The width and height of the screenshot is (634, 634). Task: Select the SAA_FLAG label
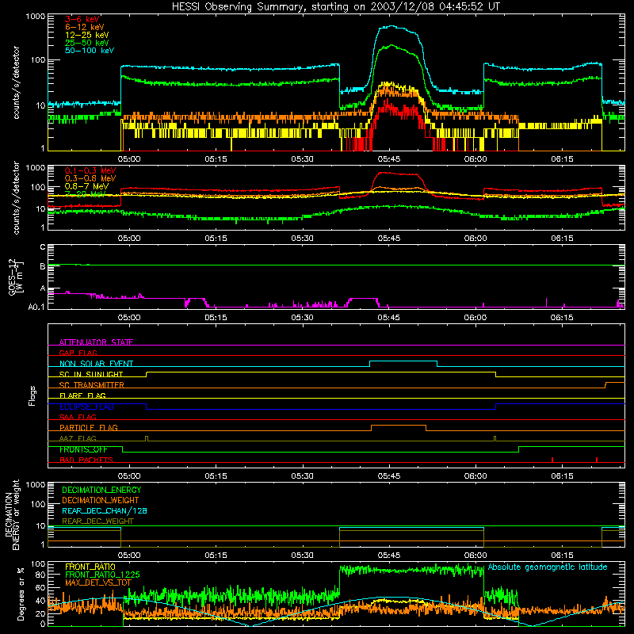[x=78, y=417]
